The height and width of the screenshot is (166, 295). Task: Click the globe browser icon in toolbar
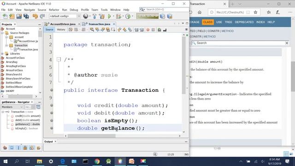(x=86, y=17)
